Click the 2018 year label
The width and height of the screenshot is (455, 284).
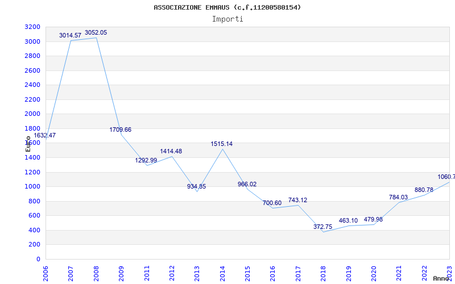click(323, 274)
